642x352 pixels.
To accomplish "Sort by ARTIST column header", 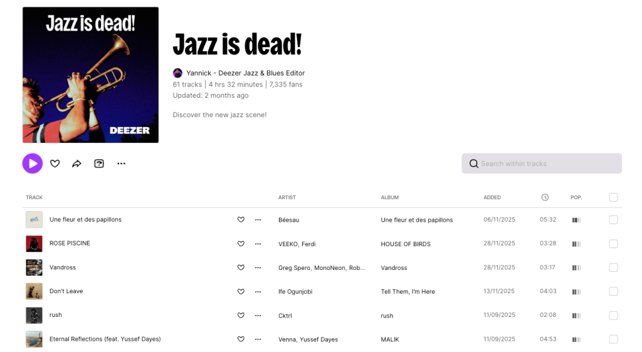I will coord(287,197).
